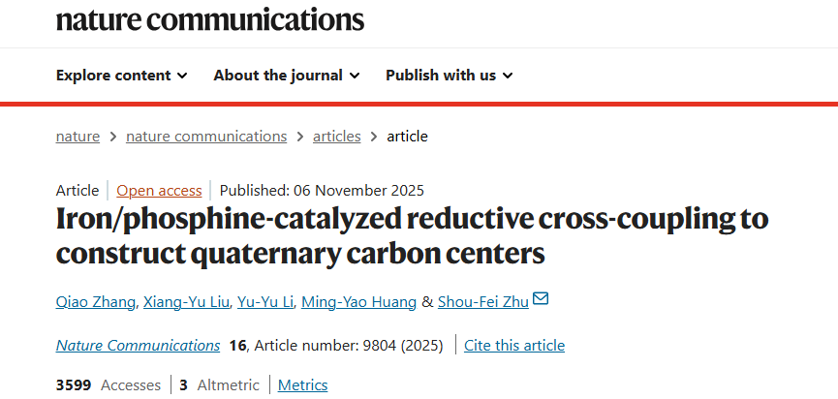The image size is (838, 399).
Task: Select author Yu-Yu Li
Action: tap(265, 302)
